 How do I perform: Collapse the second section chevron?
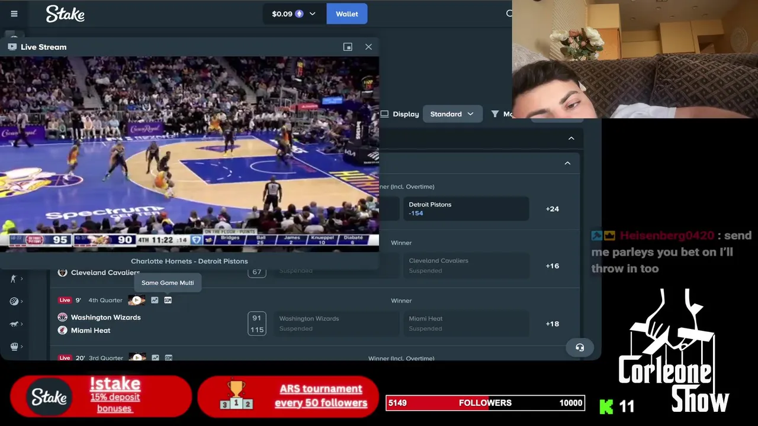pos(567,163)
